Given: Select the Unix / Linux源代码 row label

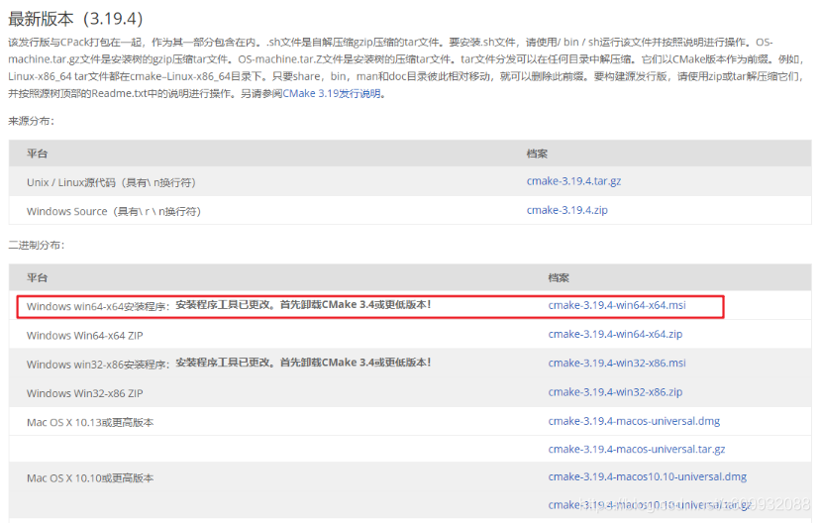Looking at the screenshot, I should click(111, 182).
